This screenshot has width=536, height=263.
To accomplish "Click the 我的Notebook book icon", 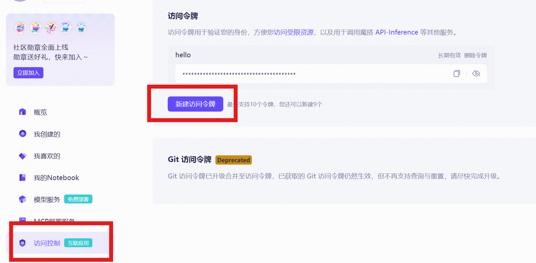I will [x=22, y=177].
